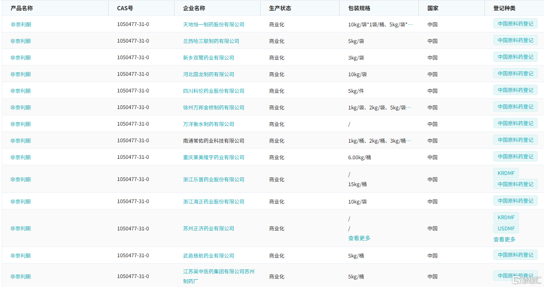The image size is (544, 287).
Task: Click 非奈利酮 product link in 重庆莱美隆宇 row
Action: 21,157
